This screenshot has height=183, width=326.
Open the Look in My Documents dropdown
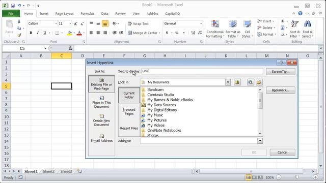click(x=228, y=82)
